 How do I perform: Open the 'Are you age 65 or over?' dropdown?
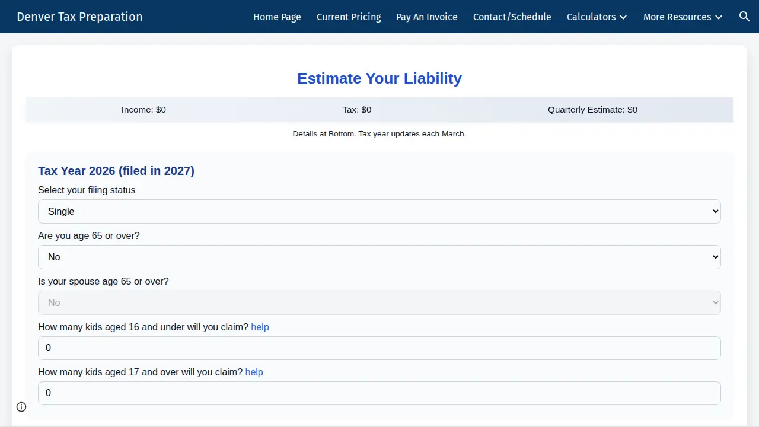[x=379, y=257]
